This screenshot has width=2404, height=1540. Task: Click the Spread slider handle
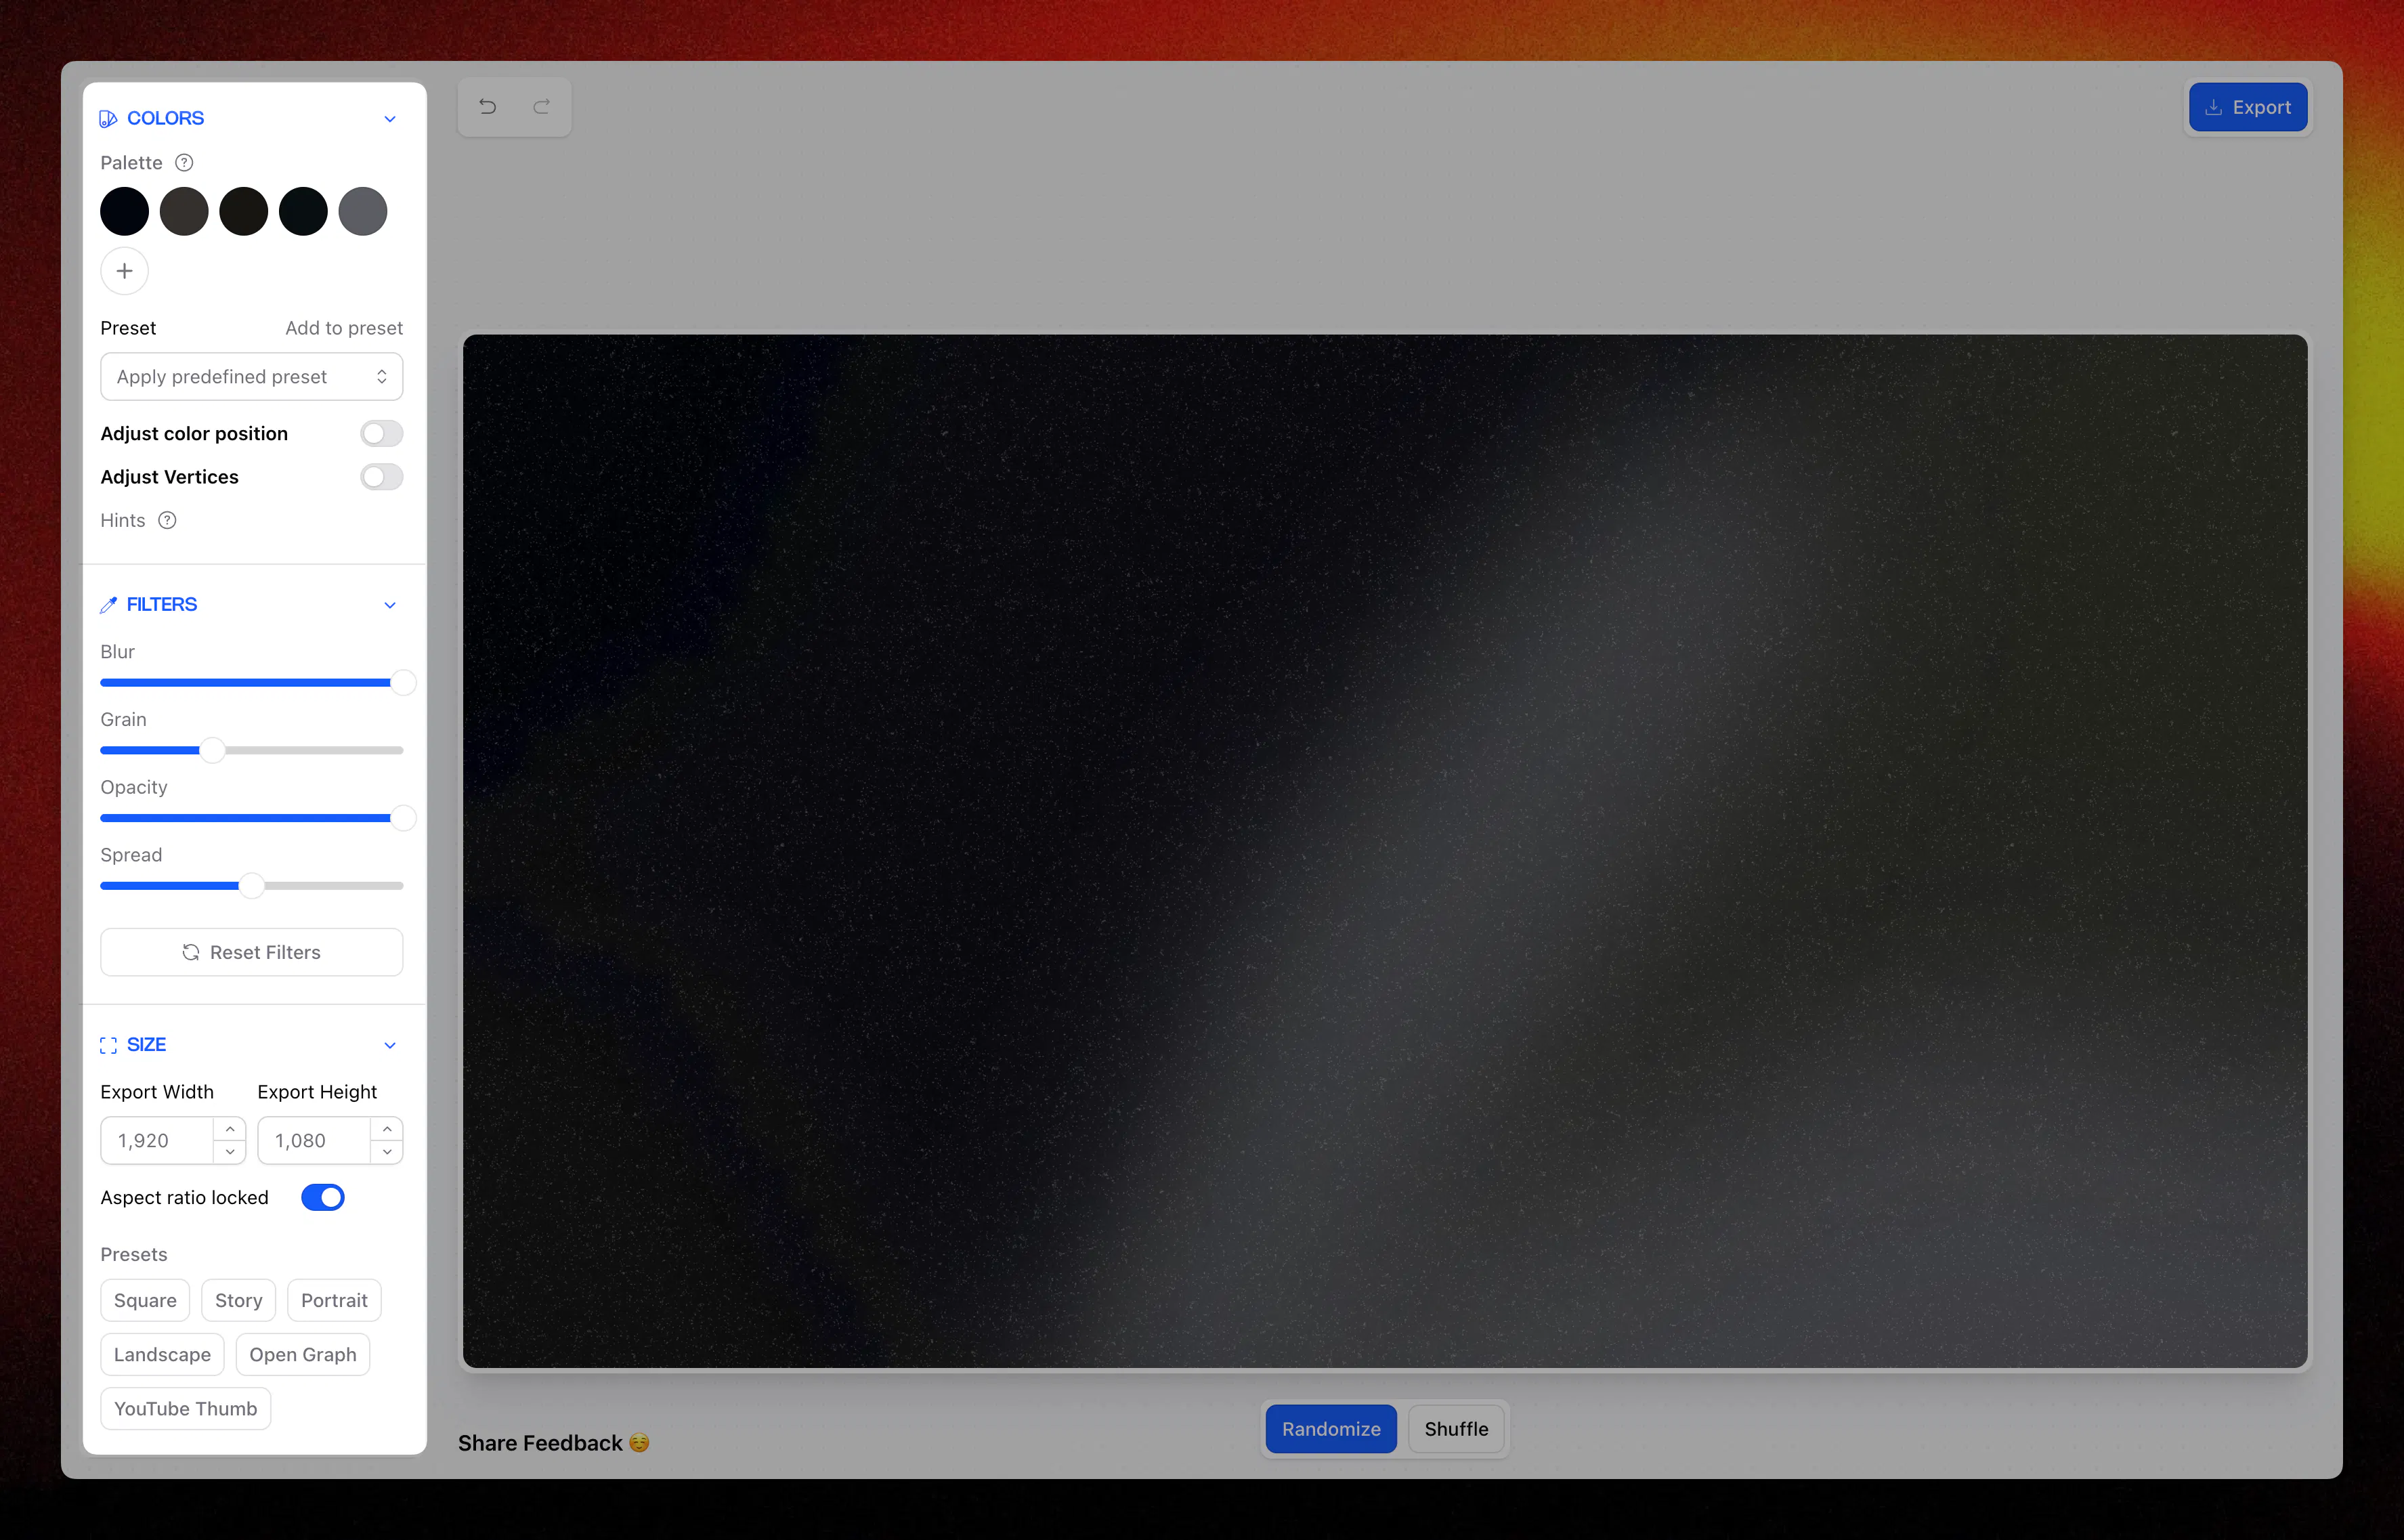[x=251, y=886]
